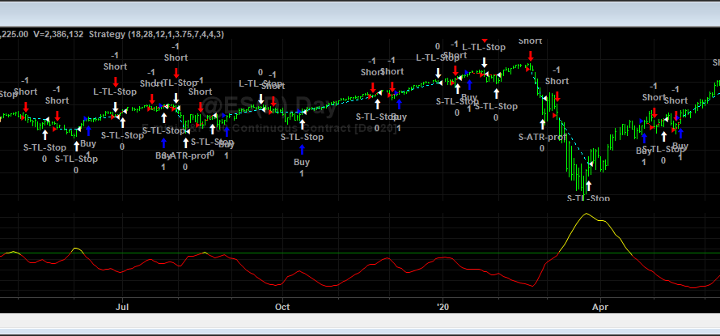The height and width of the screenshot is (336, 720).
Task: Select the blue Buy arrow just before '20
Action: tap(399, 104)
